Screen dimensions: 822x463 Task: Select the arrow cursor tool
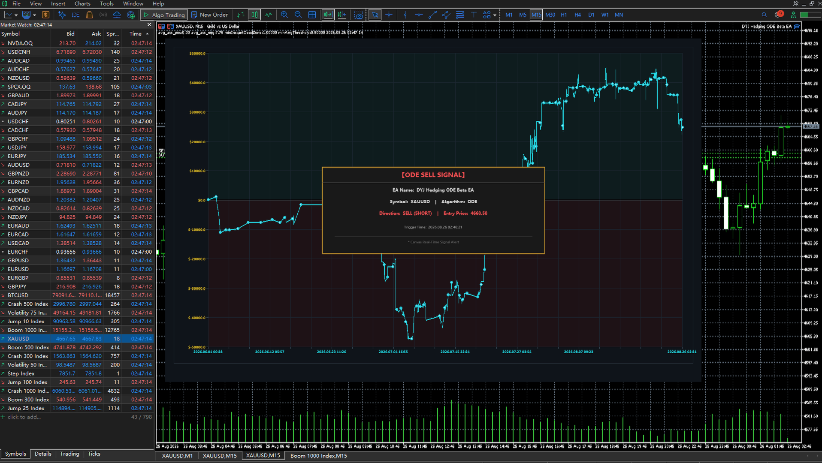coord(375,15)
